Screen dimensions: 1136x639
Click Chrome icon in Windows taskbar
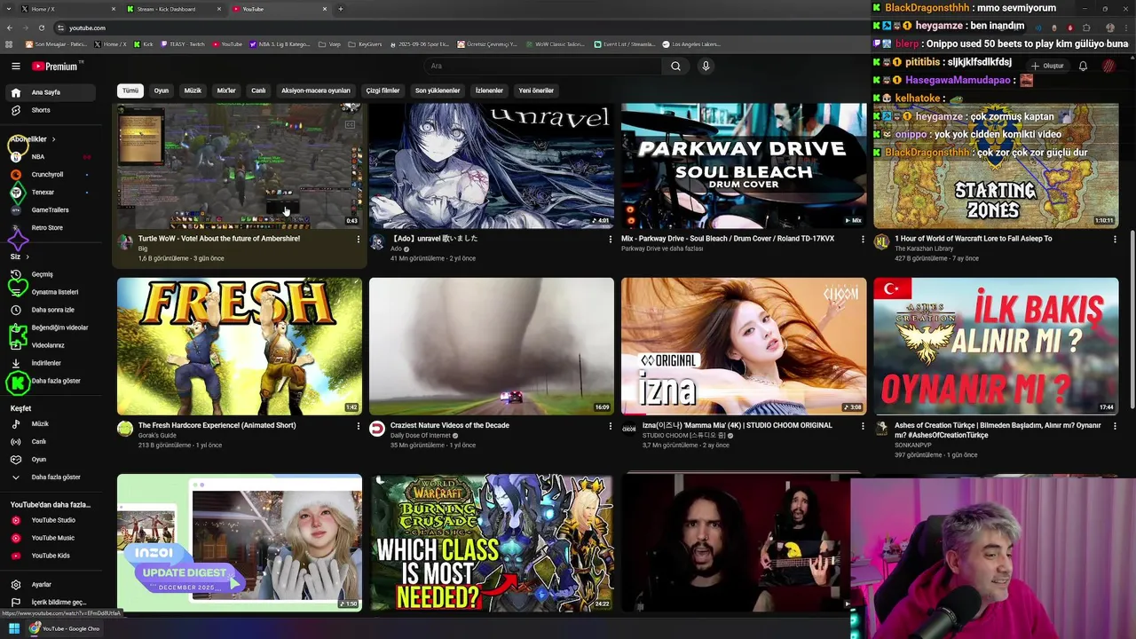click(x=35, y=628)
